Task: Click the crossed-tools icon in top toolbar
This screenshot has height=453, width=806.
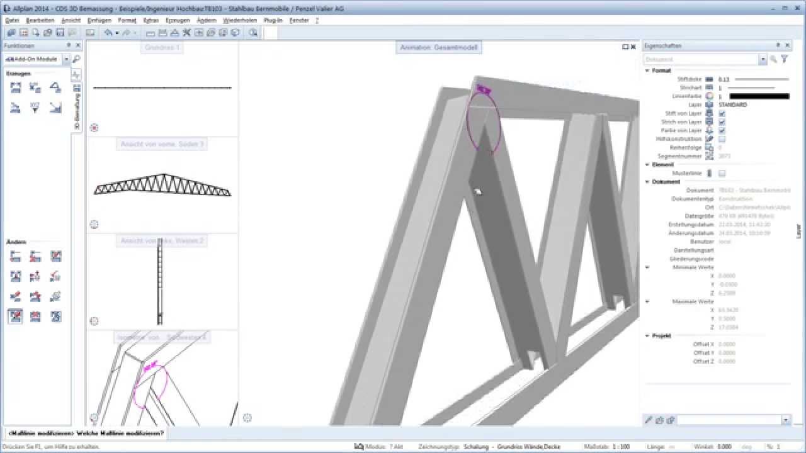Action: 186,33
